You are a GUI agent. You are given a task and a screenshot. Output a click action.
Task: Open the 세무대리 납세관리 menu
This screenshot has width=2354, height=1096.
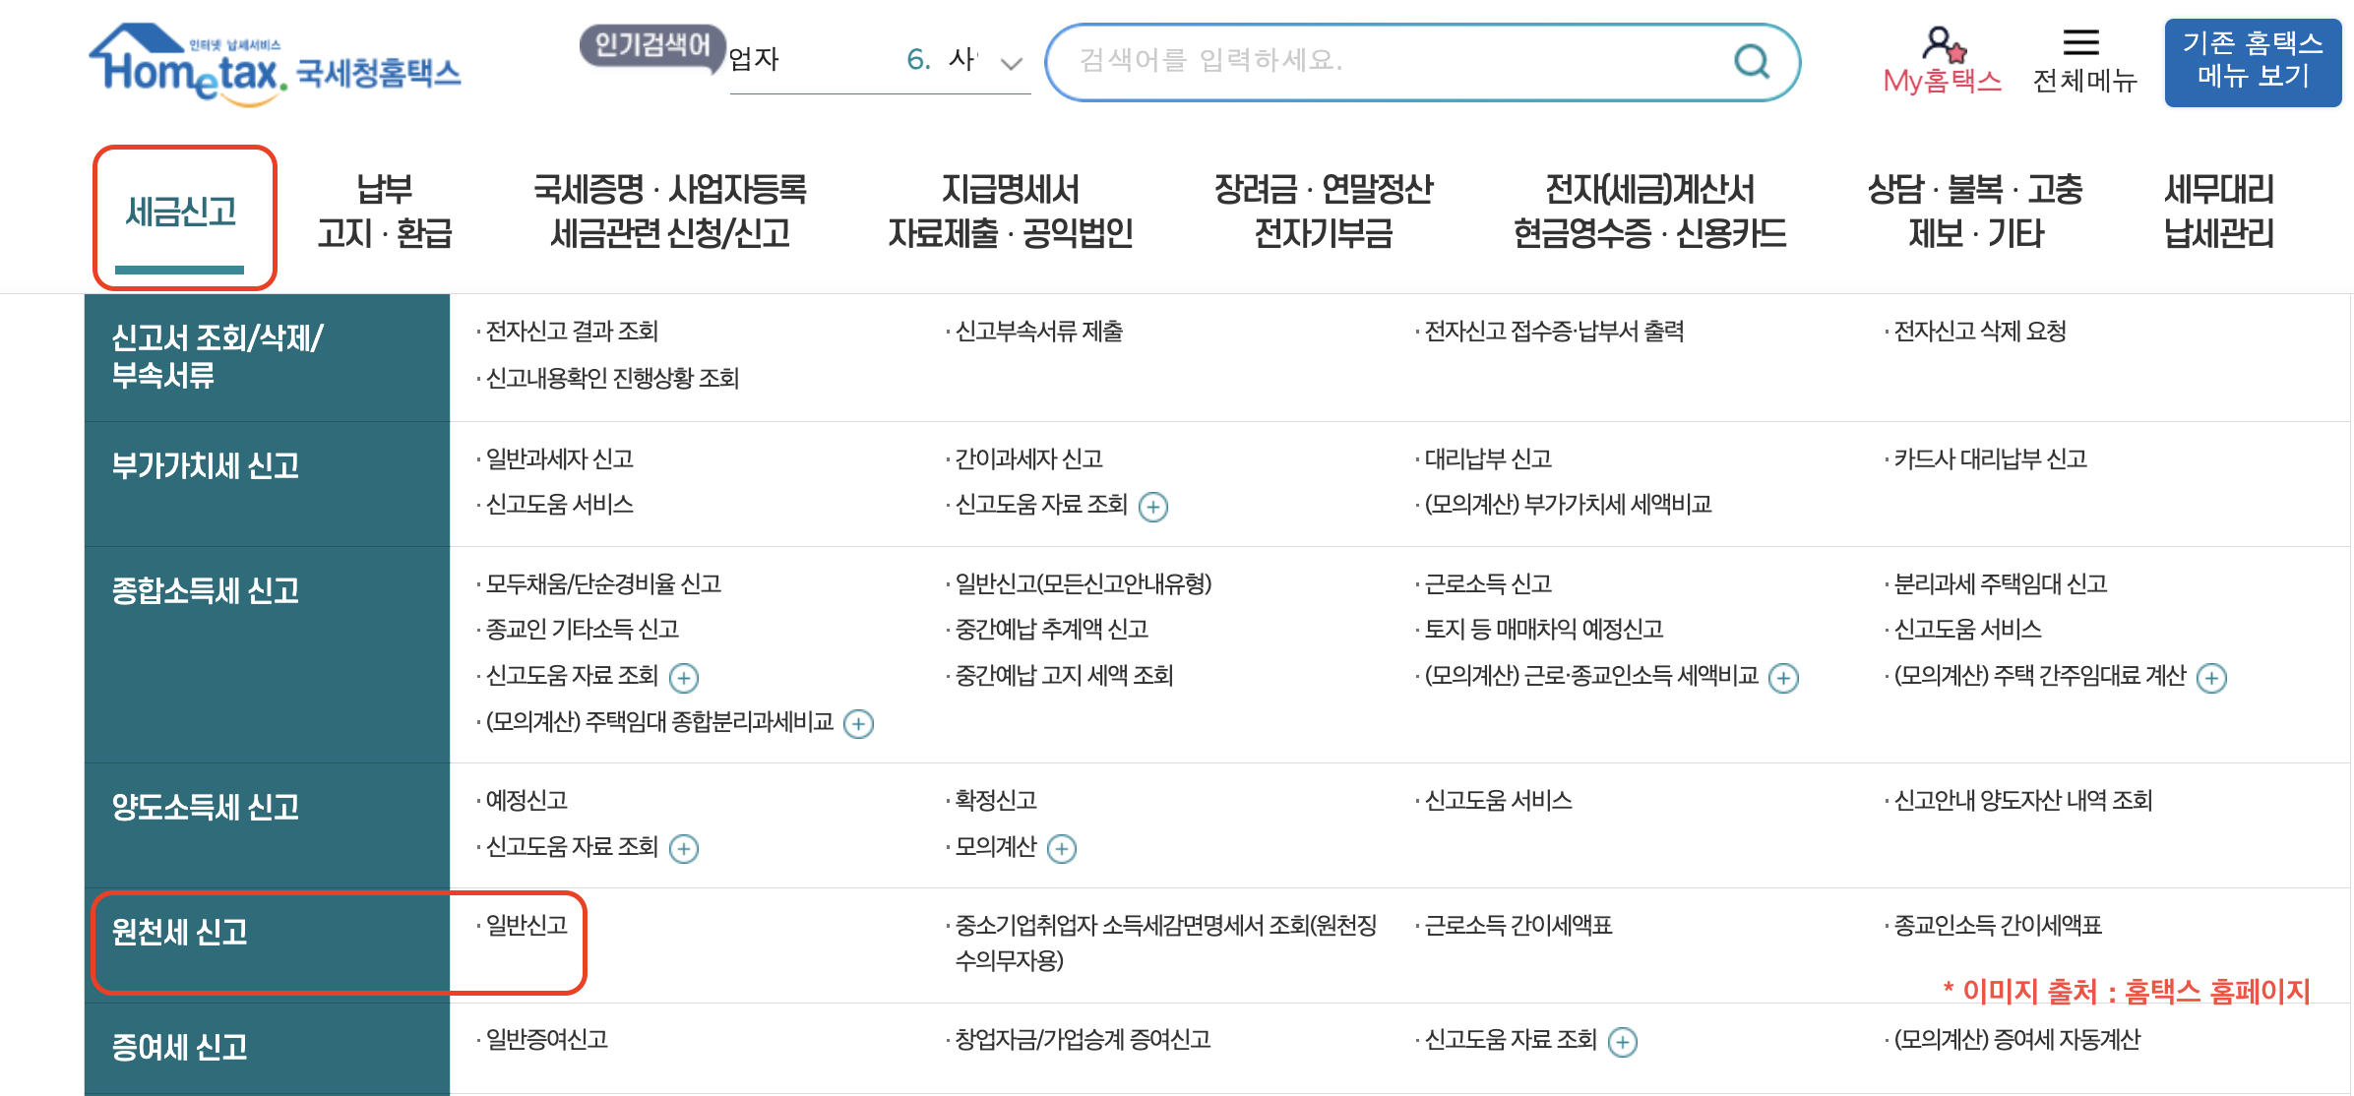point(2217,209)
